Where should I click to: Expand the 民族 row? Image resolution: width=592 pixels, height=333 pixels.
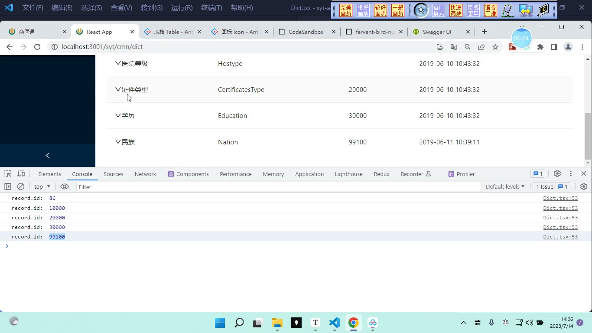tap(117, 142)
